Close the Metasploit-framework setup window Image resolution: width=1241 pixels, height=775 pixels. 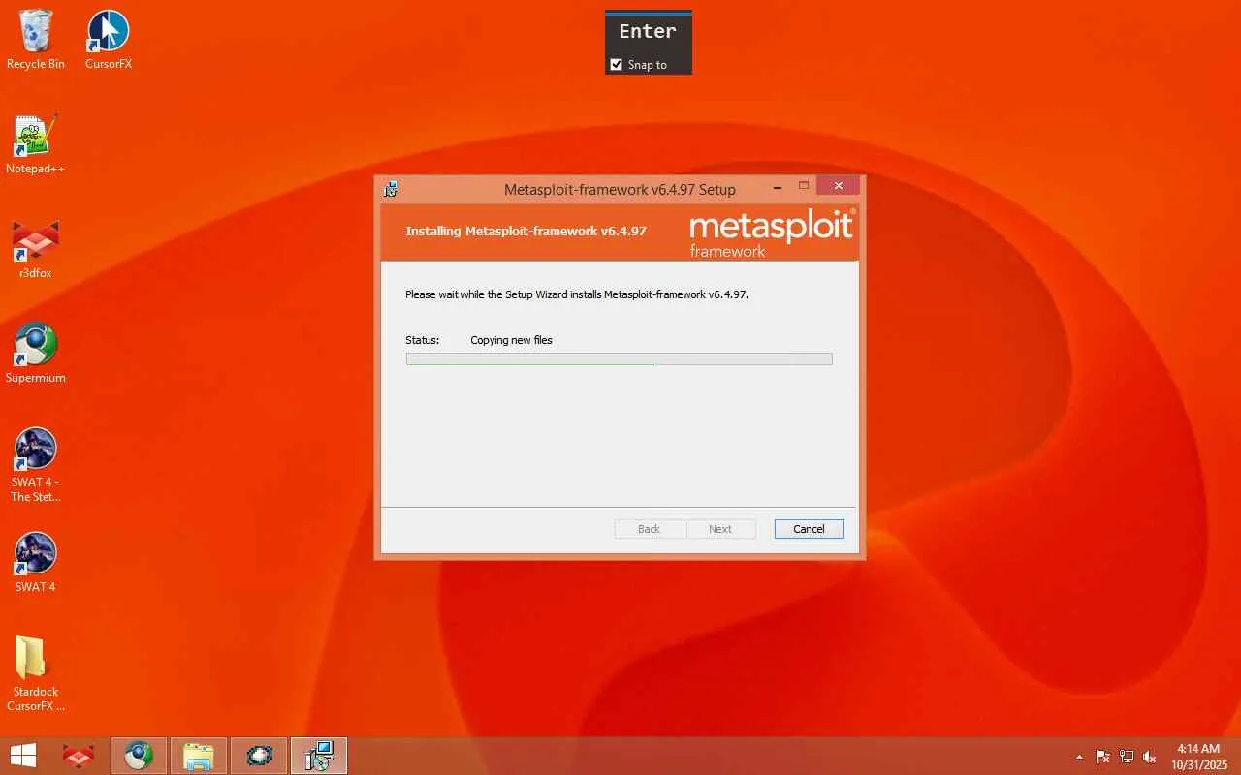[839, 185]
